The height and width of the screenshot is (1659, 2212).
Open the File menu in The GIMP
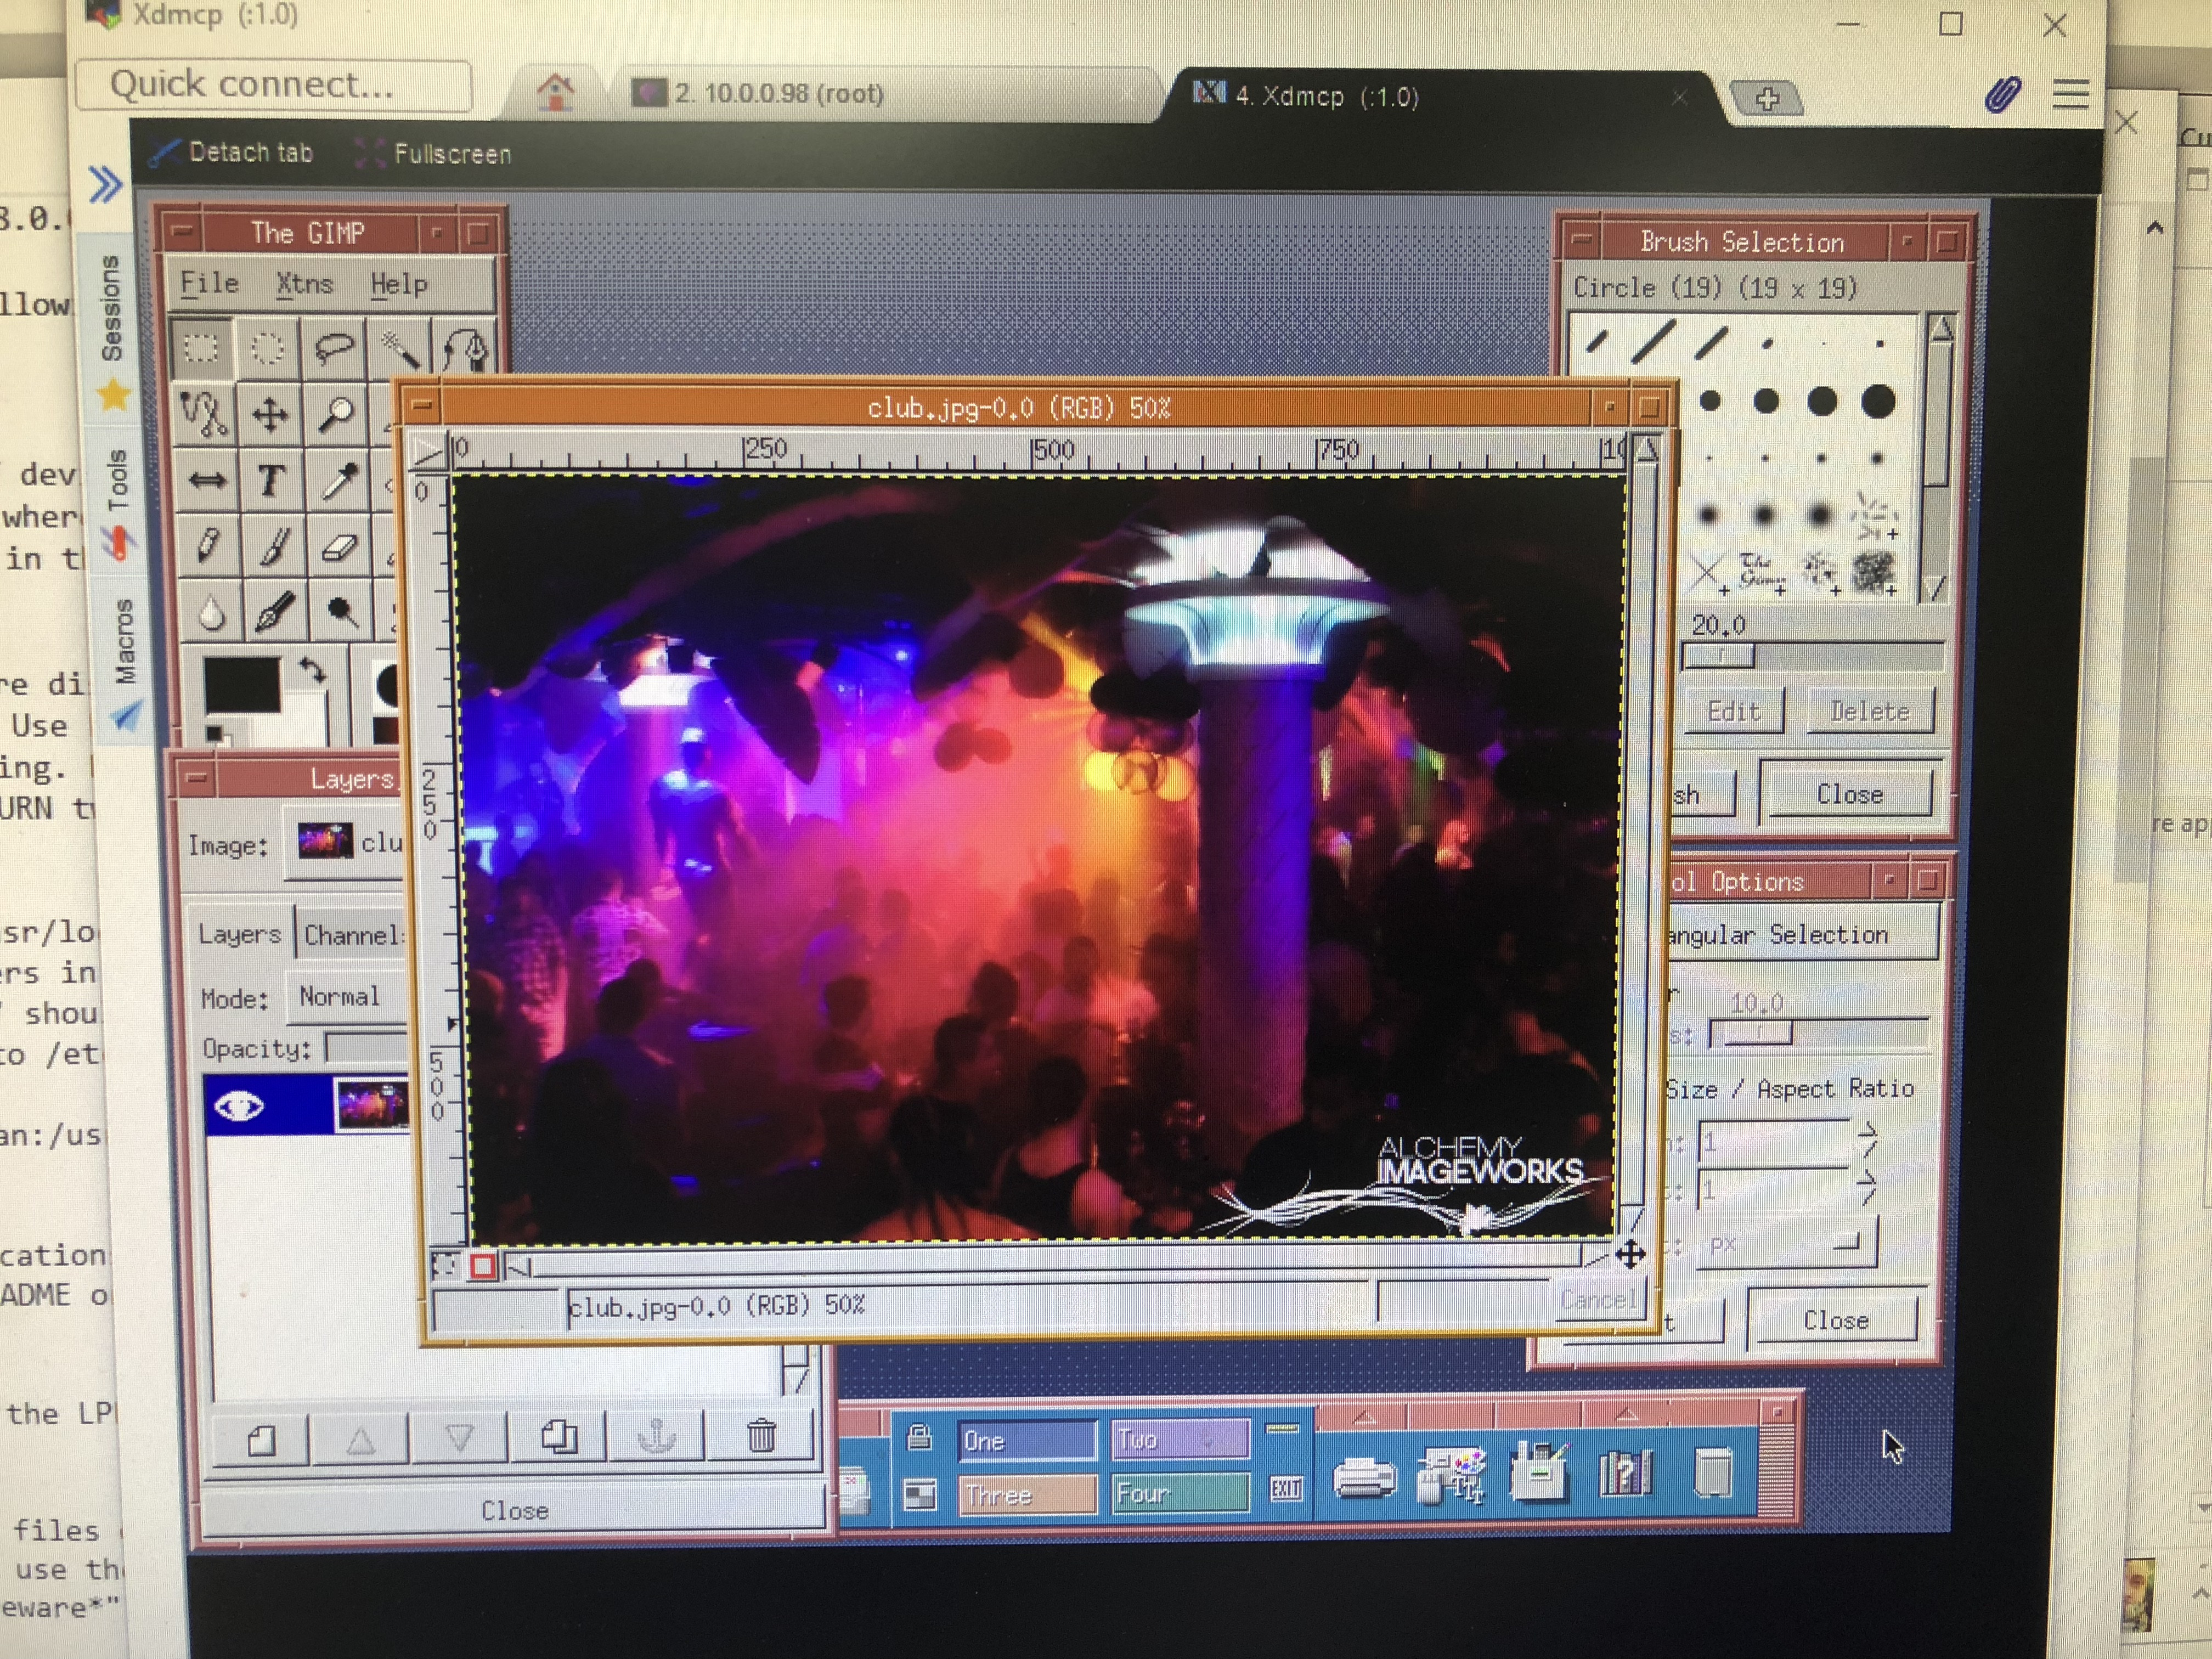(x=209, y=284)
